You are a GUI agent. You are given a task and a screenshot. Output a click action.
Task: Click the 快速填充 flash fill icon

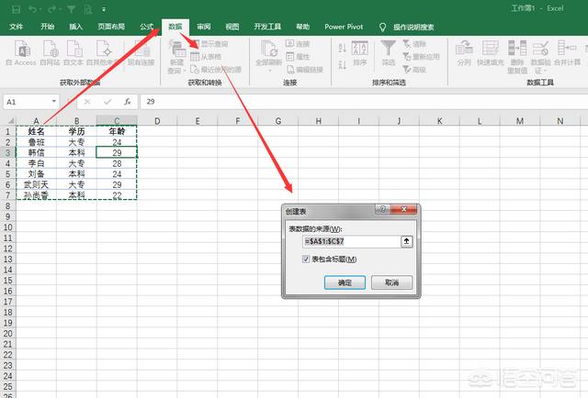click(x=490, y=50)
